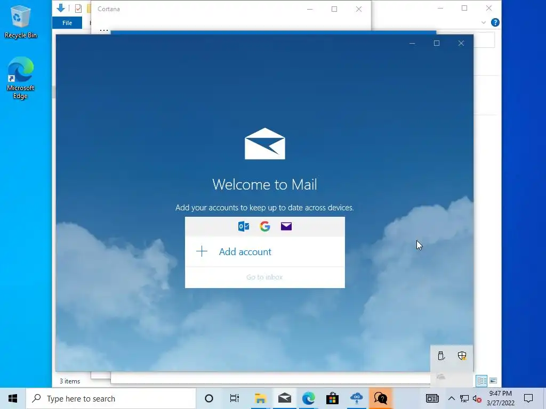
Task: Click the muted volume tray icon
Action: (x=477, y=398)
